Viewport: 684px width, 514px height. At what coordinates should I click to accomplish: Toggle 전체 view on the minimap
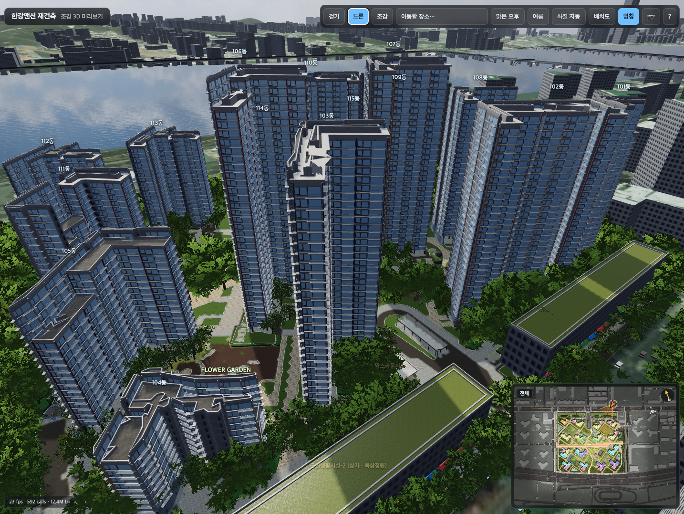tap(525, 393)
